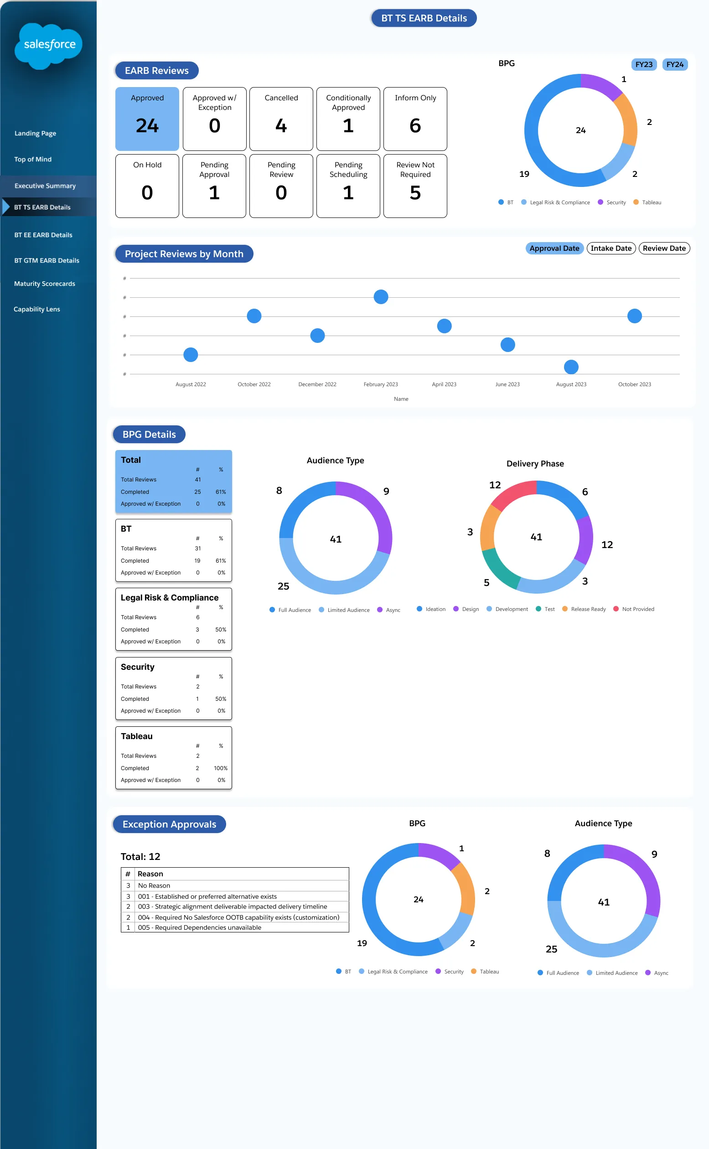Viewport: 709px width, 1149px height.
Task: Click the 'Total: 12' exception count
Action: [140, 856]
